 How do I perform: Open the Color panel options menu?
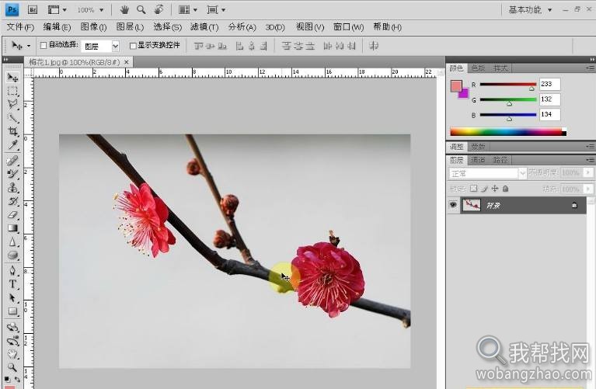click(x=590, y=68)
